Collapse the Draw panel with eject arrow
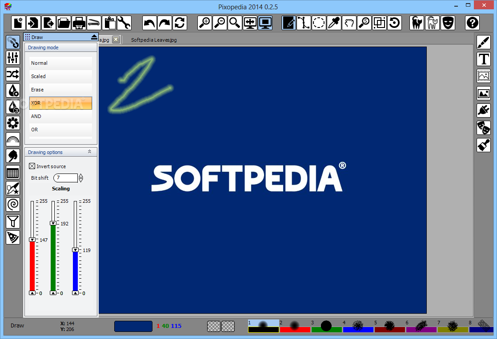The image size is (497, 339). (x=94, y=37)
